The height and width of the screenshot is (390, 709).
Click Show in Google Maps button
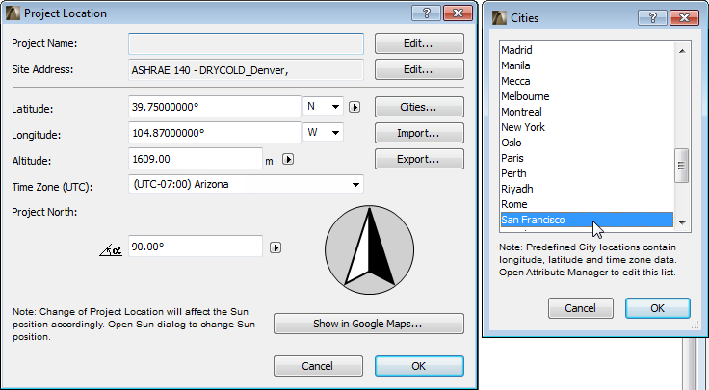[369, 324]
